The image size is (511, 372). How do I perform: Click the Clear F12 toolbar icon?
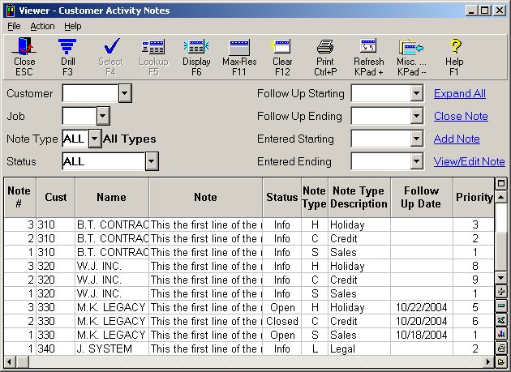(282, 48)
